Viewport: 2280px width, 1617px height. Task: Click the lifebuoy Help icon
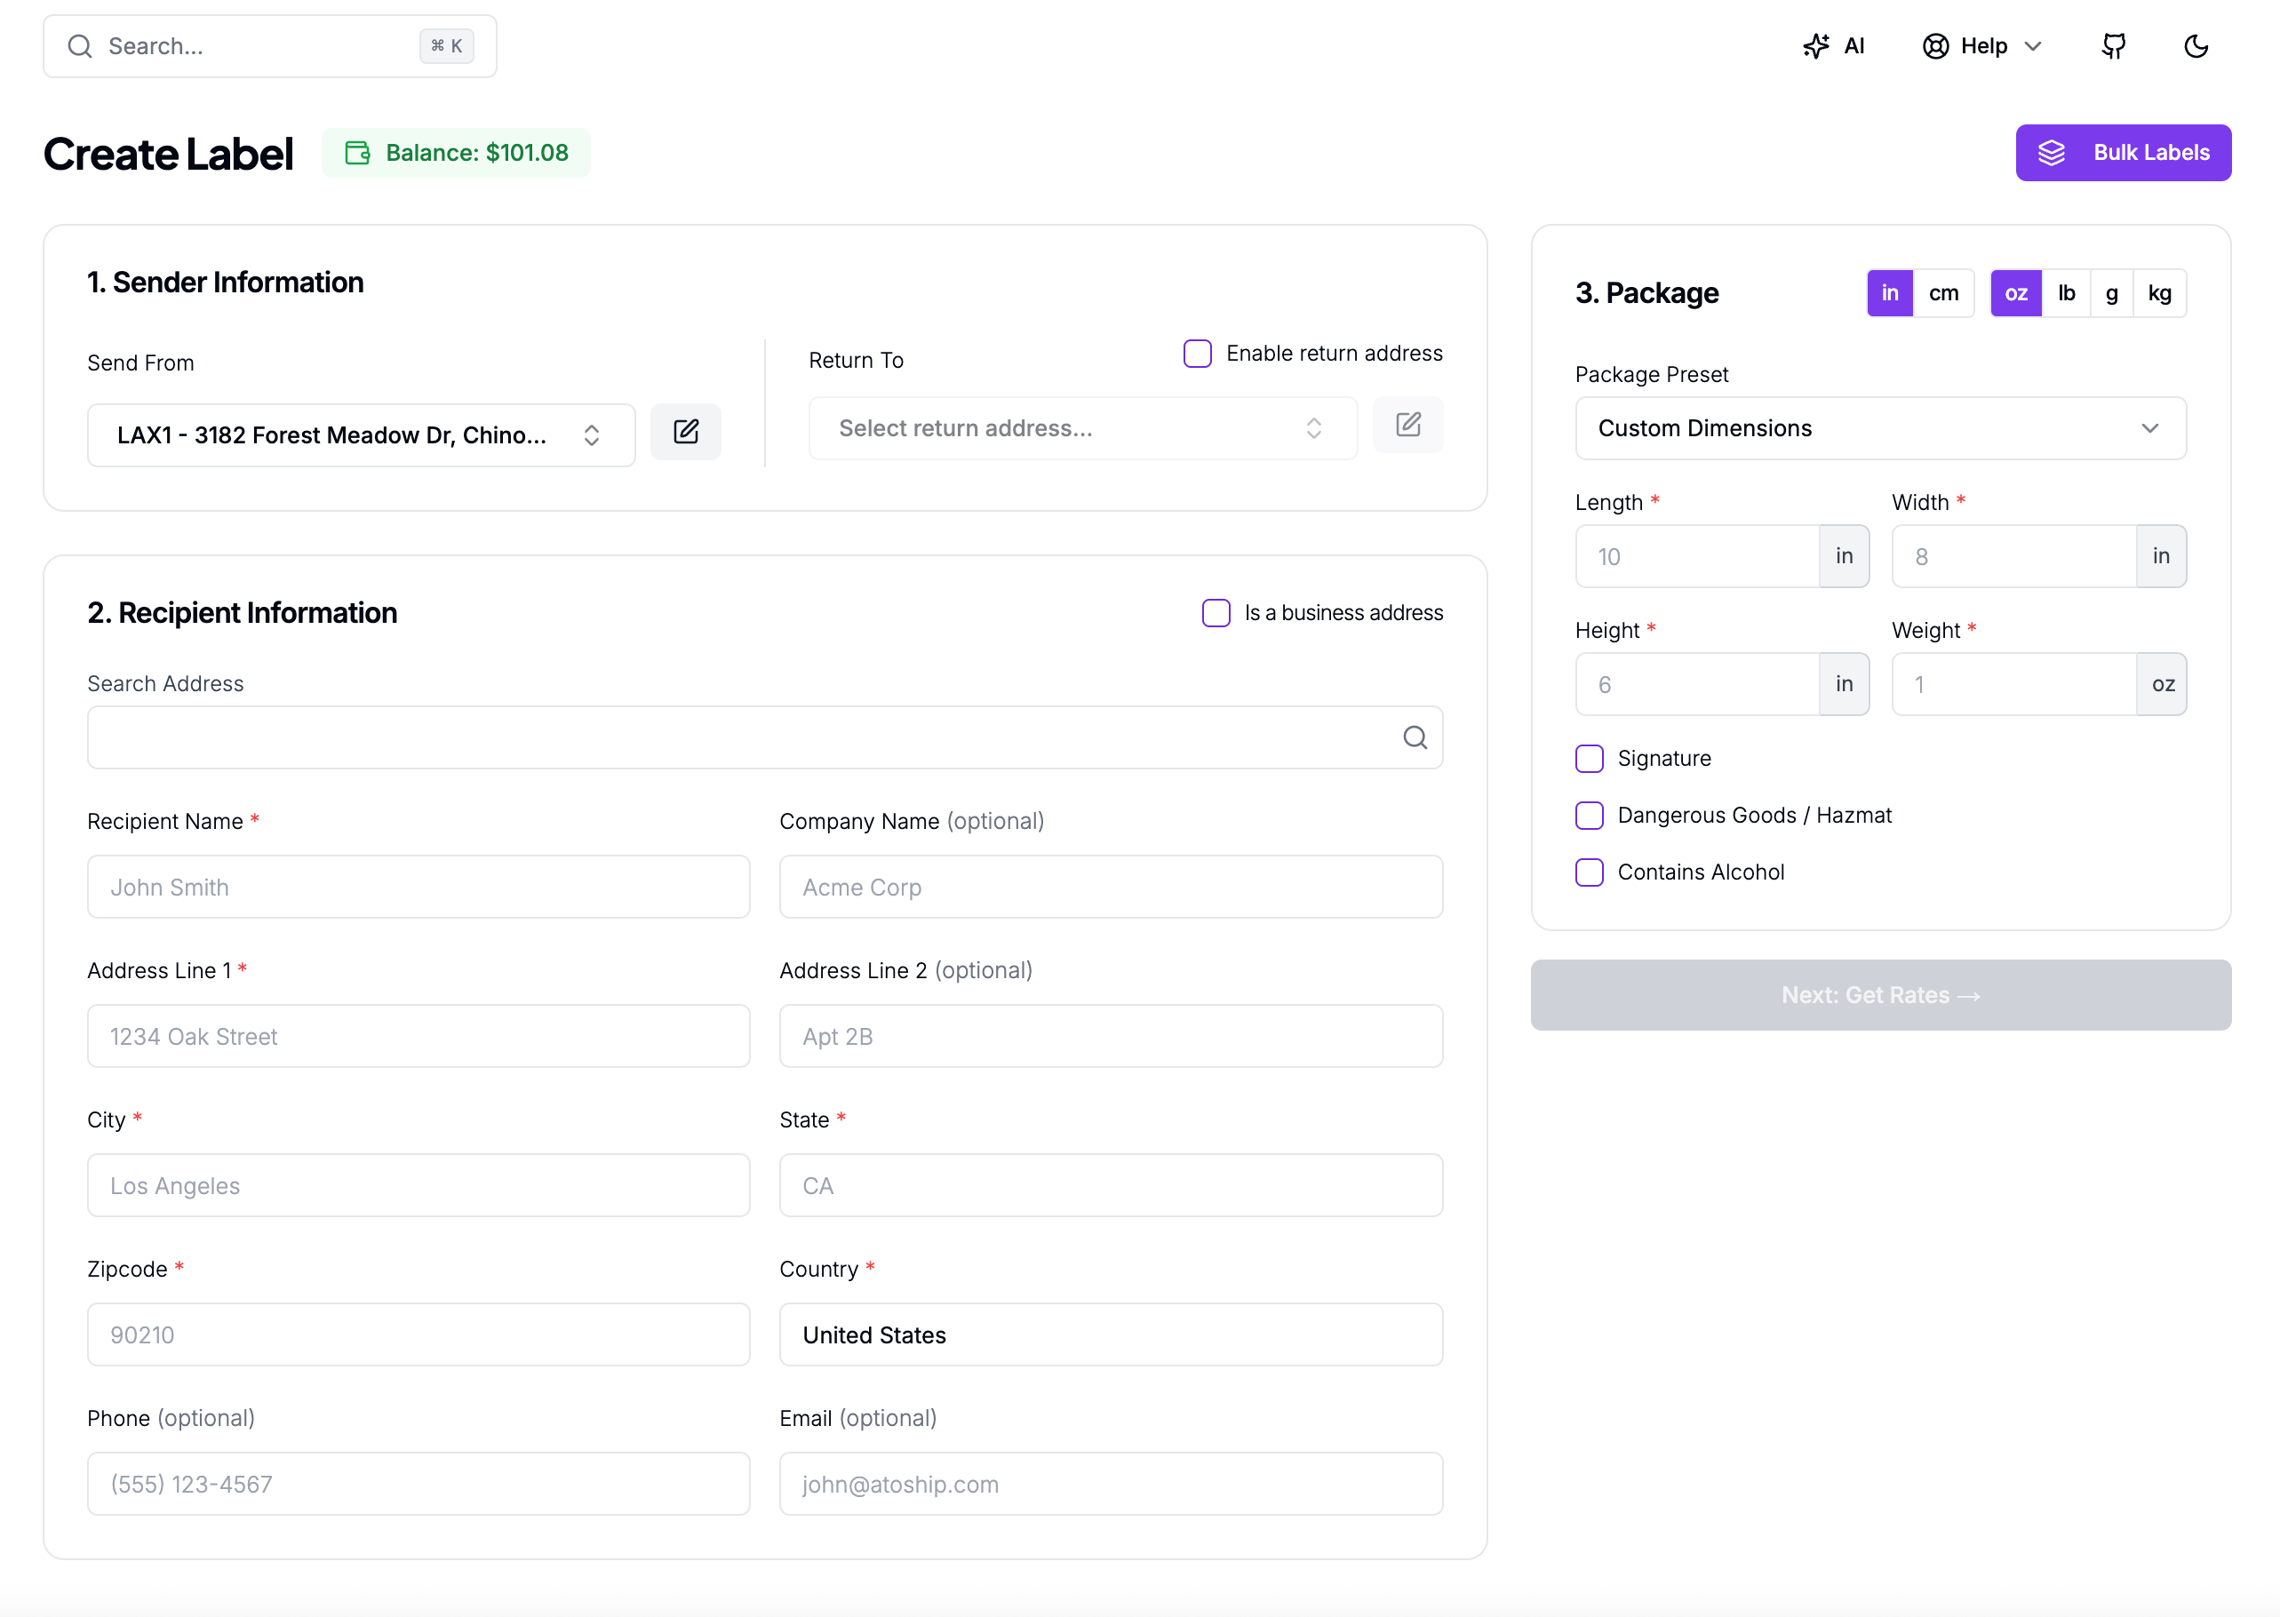(x=1934, y=46)
